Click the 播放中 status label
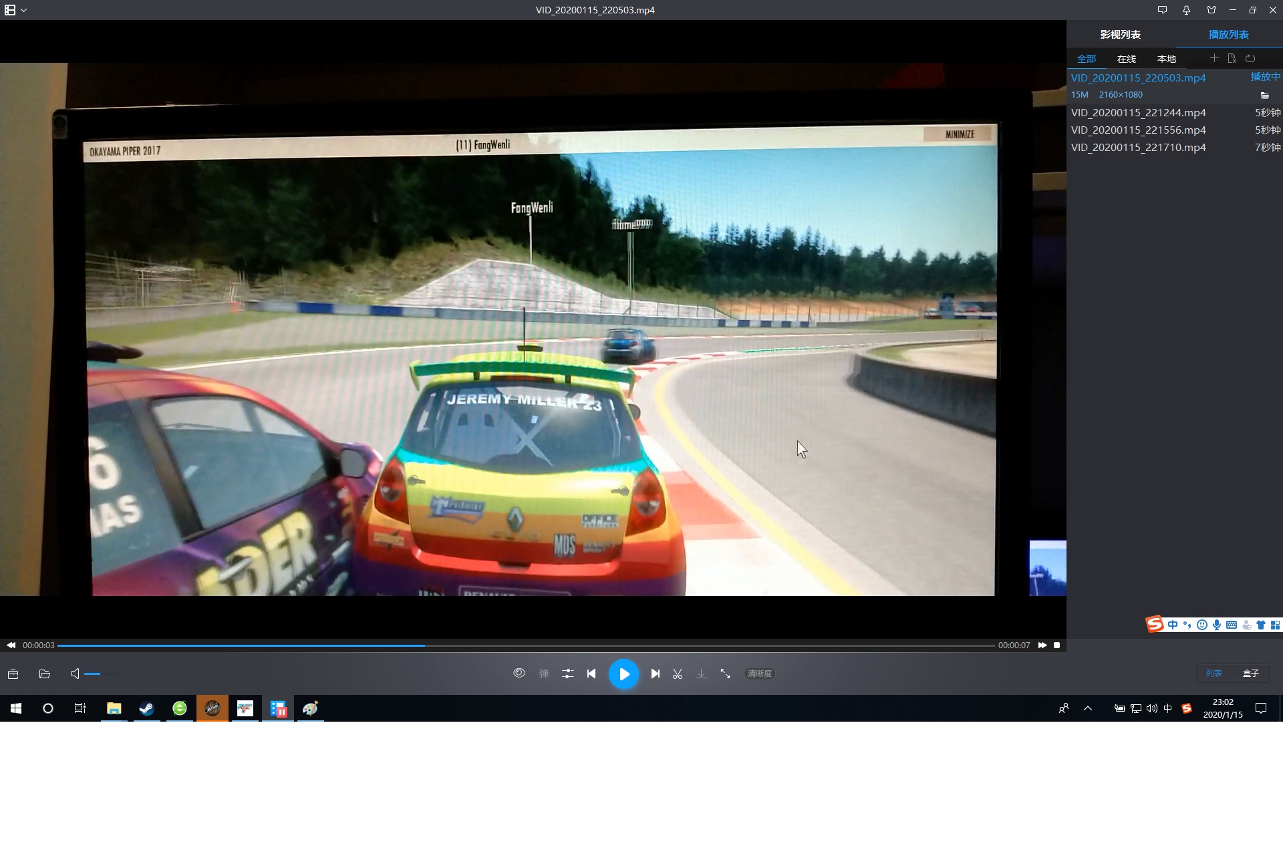This screenshot has height=864, width=1283. tap(1266, 77)
